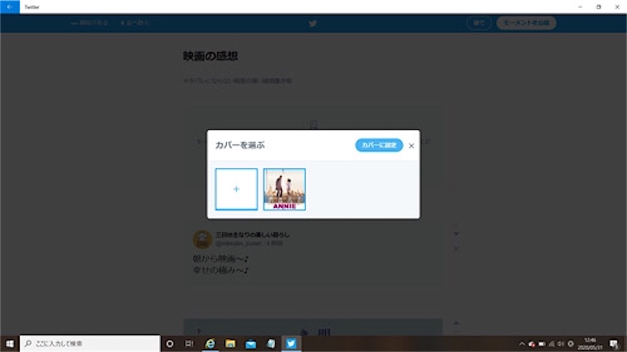The height and width of the screenshot is (352, 627).
Task: Open the taskbar app next to Mail
Action: click(271, 343)
